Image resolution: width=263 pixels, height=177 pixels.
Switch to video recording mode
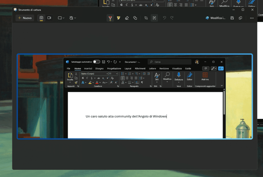pos(49,18)
